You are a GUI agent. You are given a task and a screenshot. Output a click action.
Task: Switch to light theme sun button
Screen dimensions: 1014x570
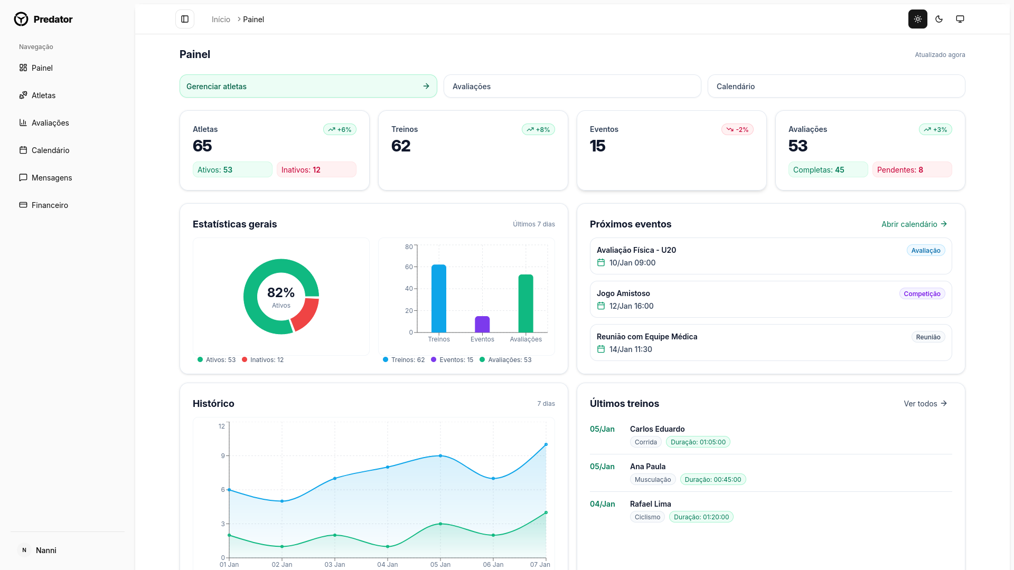918,19
